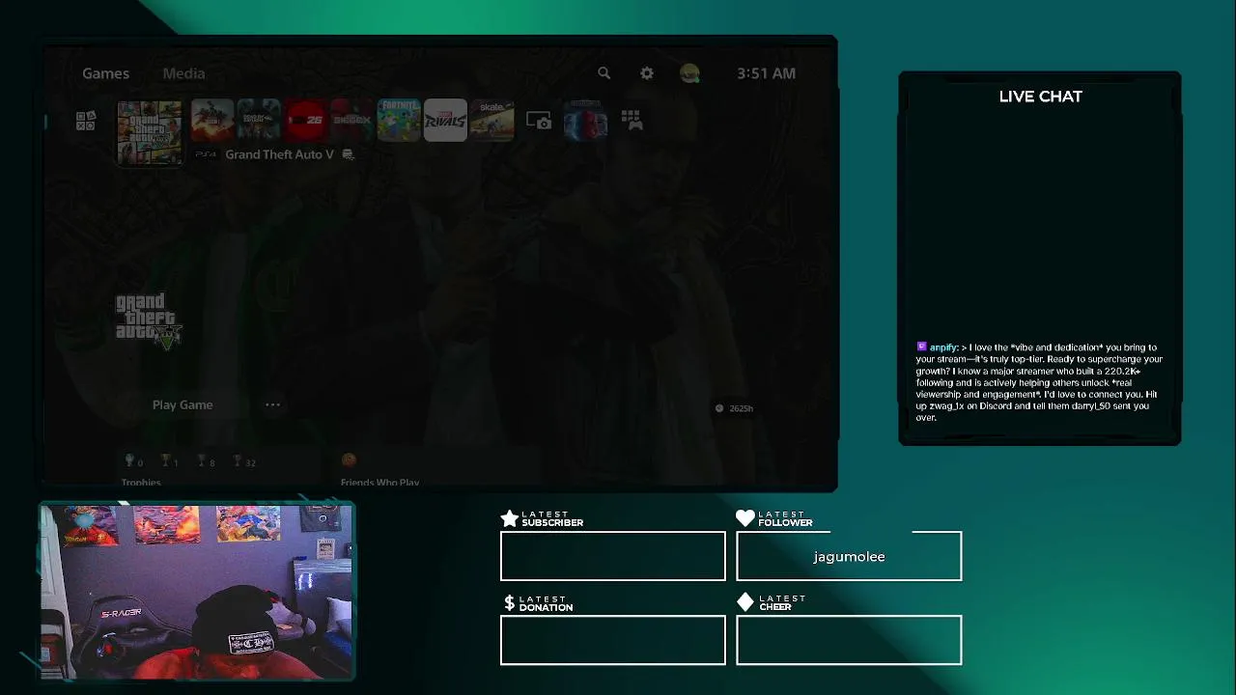1236x695 pixels.
Task: Open the user profile avatar
Action: [689, 73]
